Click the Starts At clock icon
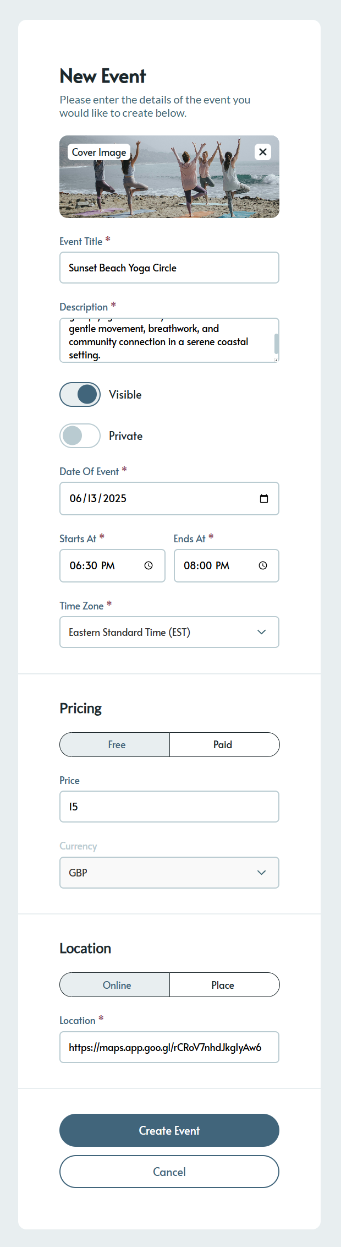This screenshot has height=1247, width=341. pyautogui.click(x=148, y=565)
